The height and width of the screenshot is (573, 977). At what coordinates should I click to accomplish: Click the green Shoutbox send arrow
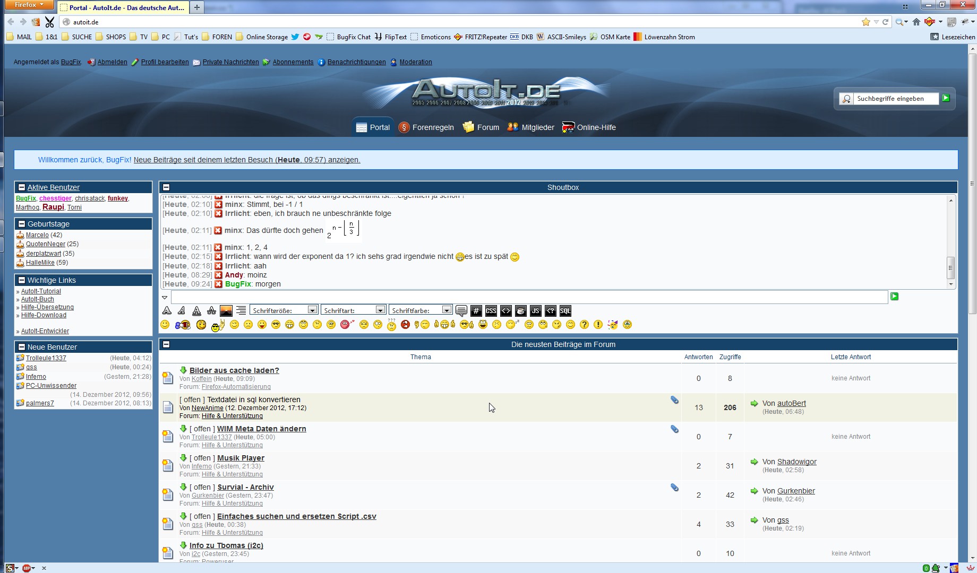895,297
